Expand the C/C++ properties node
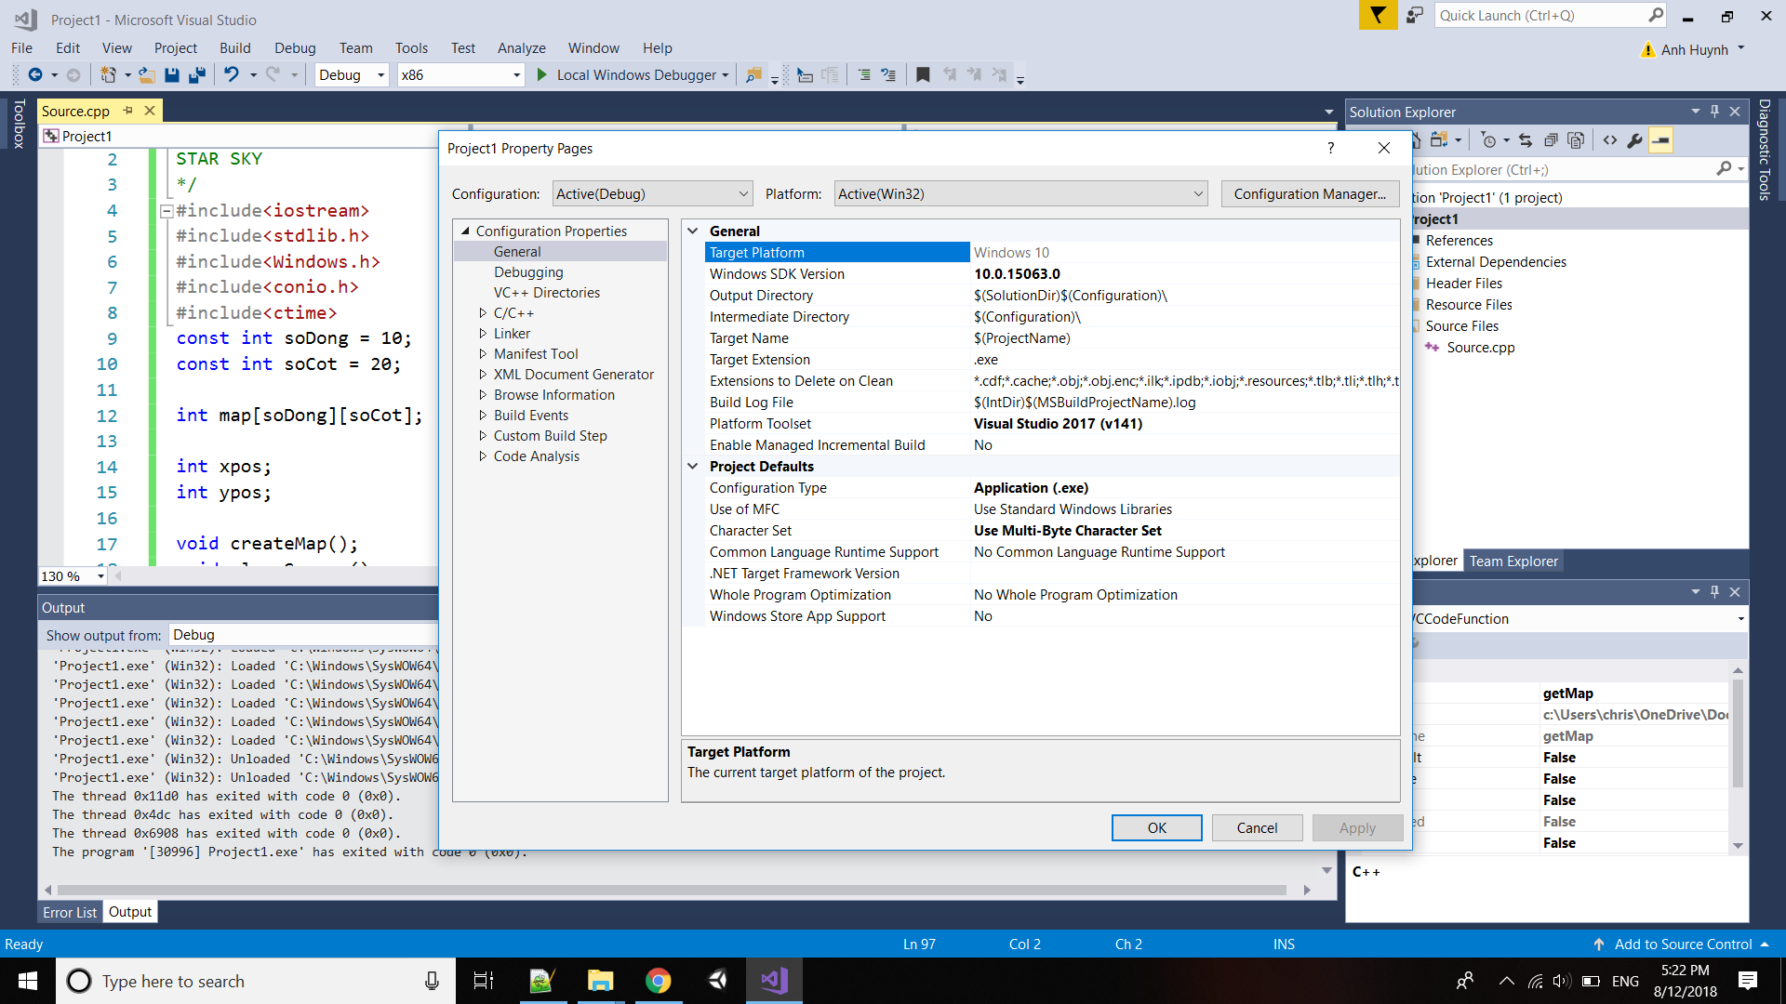The image size is (1786, 1004). [483, 313]
